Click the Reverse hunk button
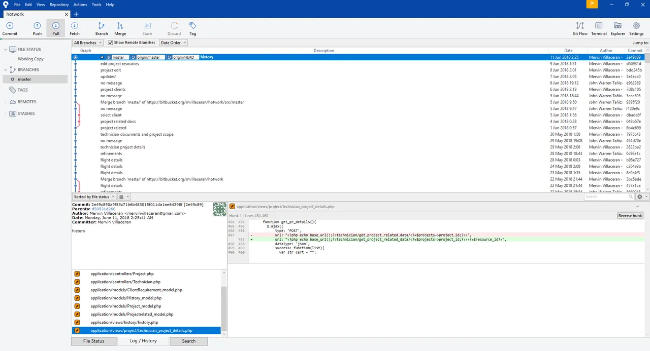 630,216
